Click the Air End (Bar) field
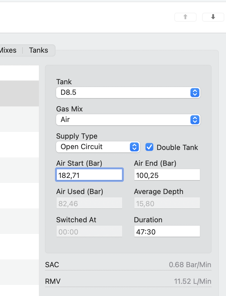The height and width of the screenshot is (296, 226). 167,175
